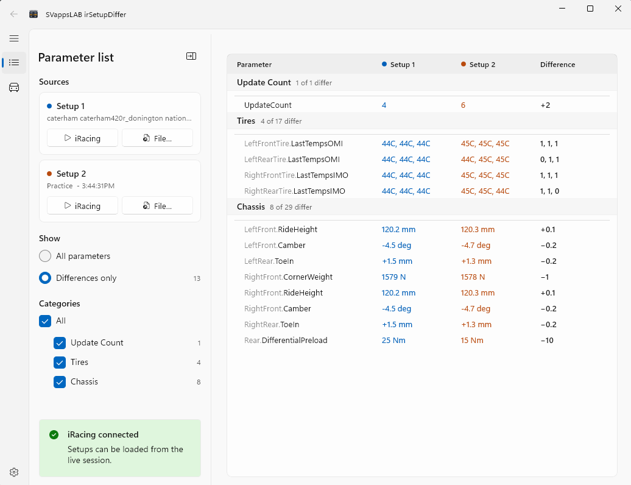Click the irSetupDiffer app icon
The width and height of the screenshot is (631, 485).
pyautogui.click(x=33, y=14)
